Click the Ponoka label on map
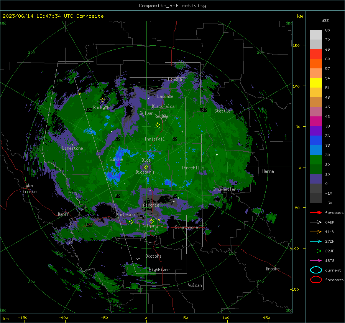The height and width of the screenshot is (323, 345). click(175, 79)
